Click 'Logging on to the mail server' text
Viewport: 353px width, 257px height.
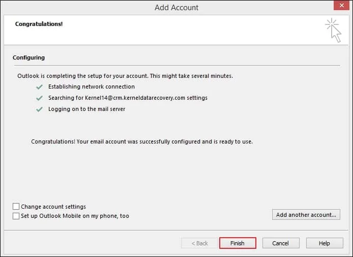click(86, 109)
